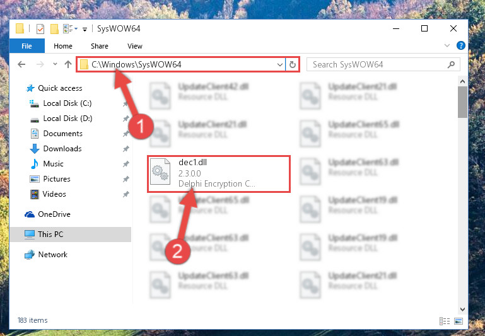Open Downloads in the sidebar
The width and height of the screenshot is (485, 336).
coord(62,149)
